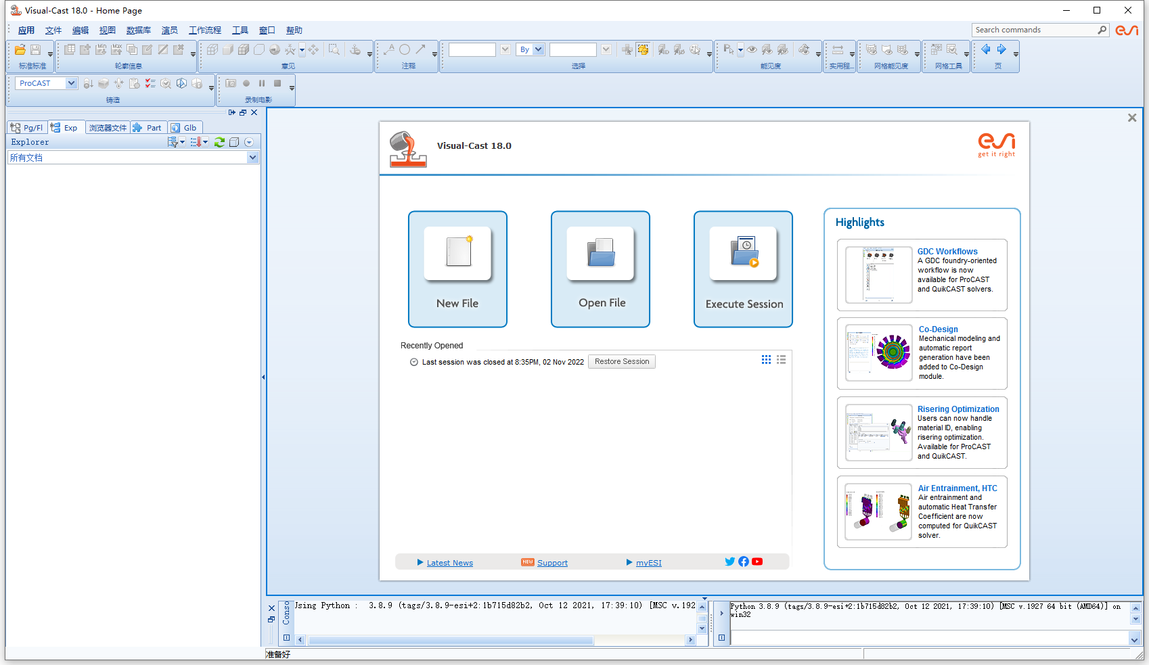Viewport: 1149px width, 665px height.
Task: Open the 工作流程 menu
Action: tap(205, 30)
